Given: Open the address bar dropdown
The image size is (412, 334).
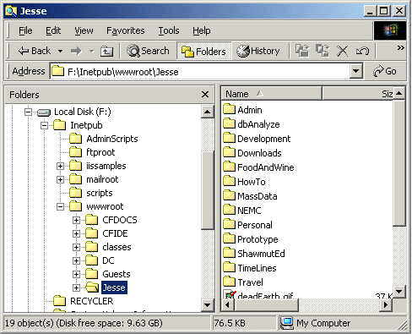Looking at the screenshot, I should click(355, 72).
